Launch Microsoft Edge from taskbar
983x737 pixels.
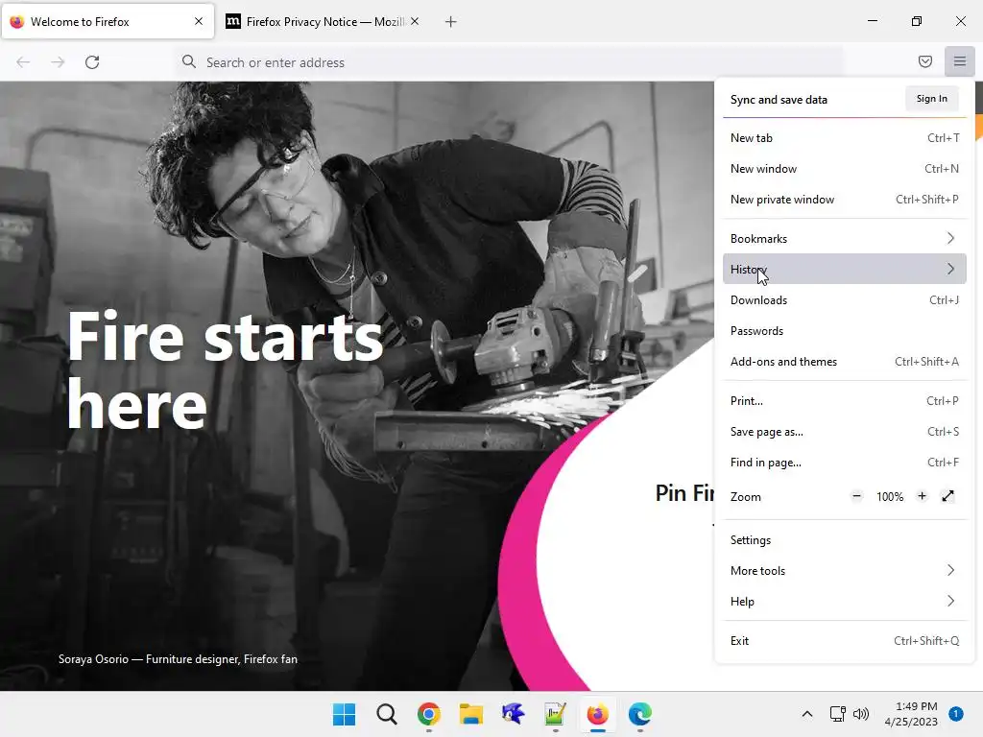tap(639, 714)
